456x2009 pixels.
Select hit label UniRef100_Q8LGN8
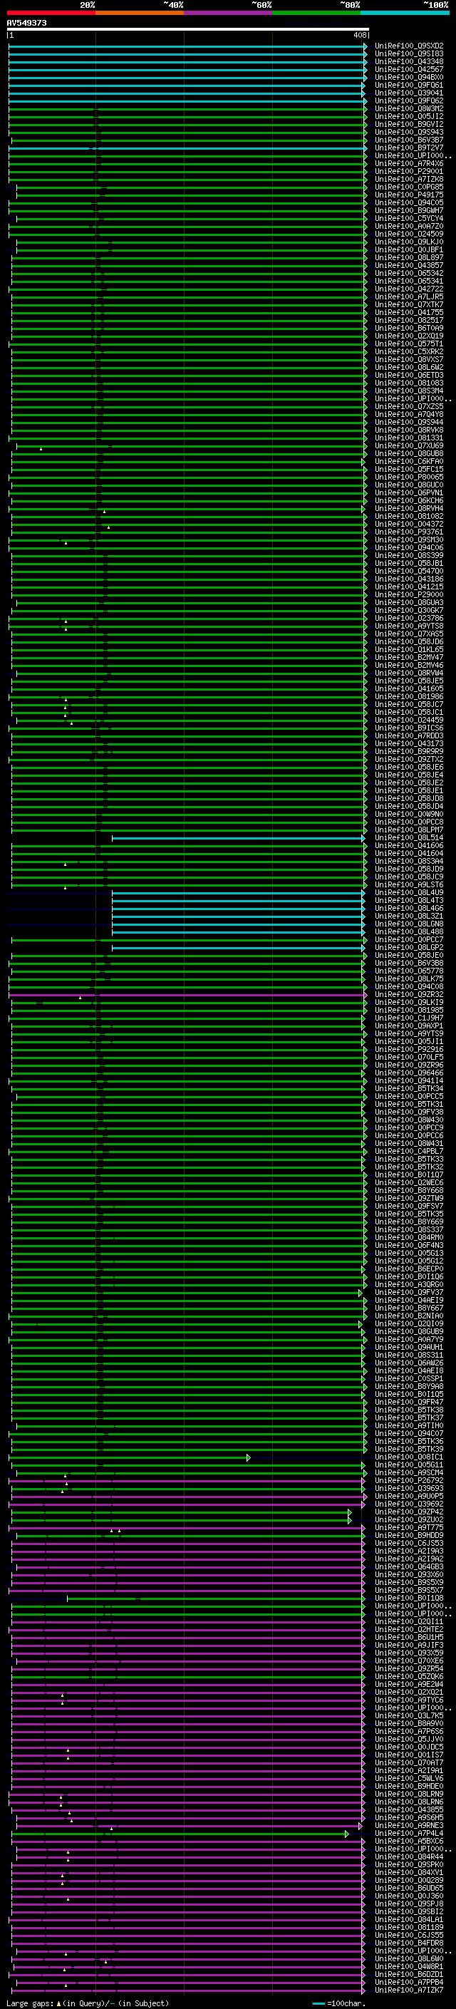(409, 924)
